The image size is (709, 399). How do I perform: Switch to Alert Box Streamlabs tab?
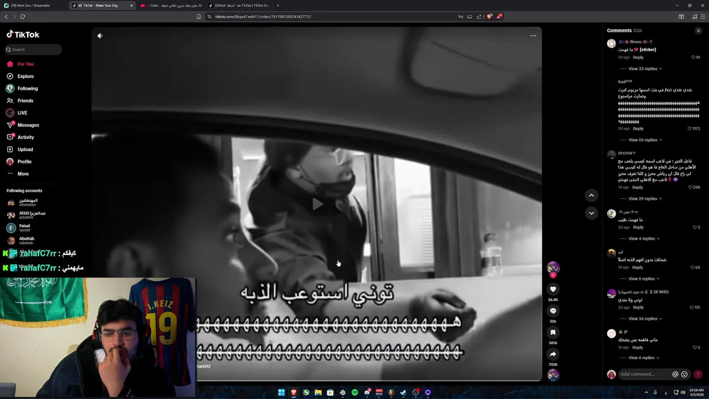click(x=33, y=6)
